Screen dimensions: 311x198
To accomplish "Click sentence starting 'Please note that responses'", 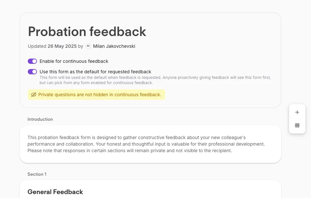I will [130, 151].
